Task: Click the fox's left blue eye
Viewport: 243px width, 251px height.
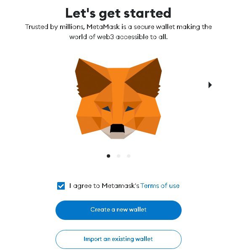Action: point(106,109)
